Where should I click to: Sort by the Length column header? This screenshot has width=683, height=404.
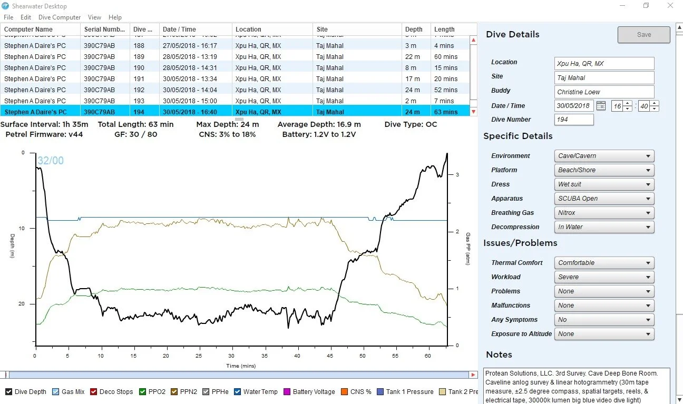[450, 29]
